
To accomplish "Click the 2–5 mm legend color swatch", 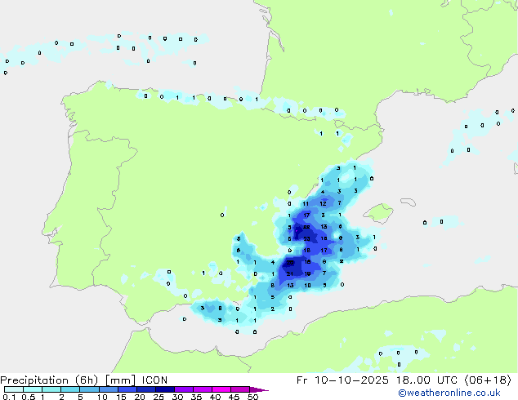I will point(70,389).
